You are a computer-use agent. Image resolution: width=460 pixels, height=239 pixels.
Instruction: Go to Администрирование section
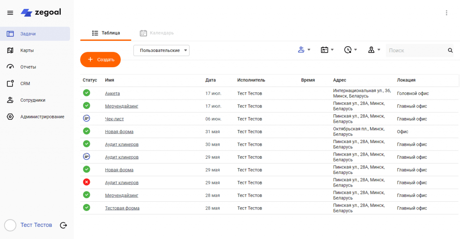[x=42, y=117]
